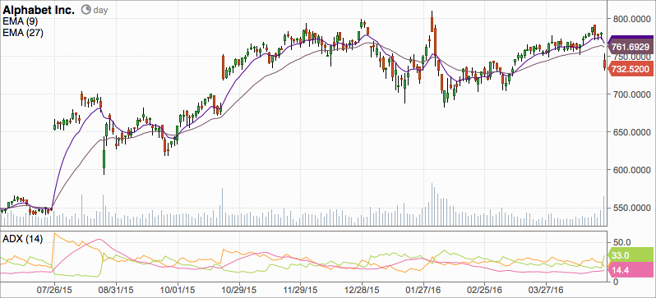Image resolution: width=656 pixels, height=298 pixels.
Task: Click the 12/28/15 date label
Action: click(x=363, y=289)
